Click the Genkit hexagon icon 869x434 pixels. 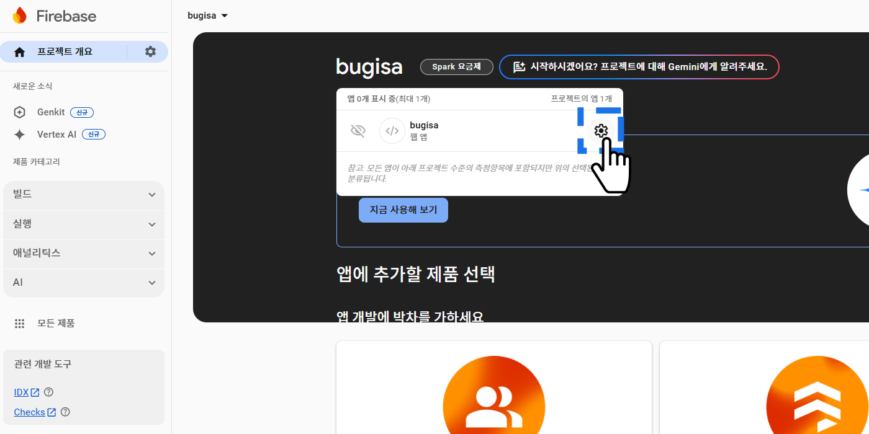click(20, 112)
